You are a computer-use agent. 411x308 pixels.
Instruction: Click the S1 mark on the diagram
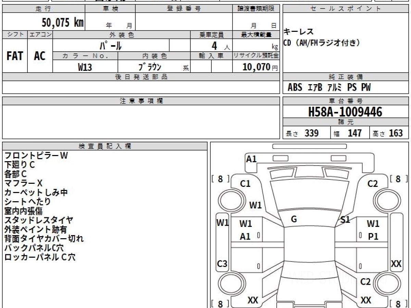click(x=345, y=220)
